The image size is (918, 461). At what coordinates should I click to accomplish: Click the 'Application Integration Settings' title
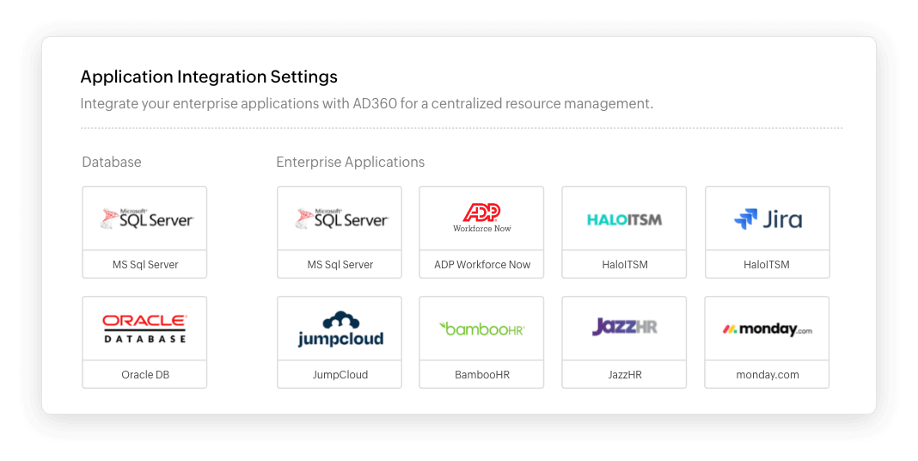pos(209,77)
